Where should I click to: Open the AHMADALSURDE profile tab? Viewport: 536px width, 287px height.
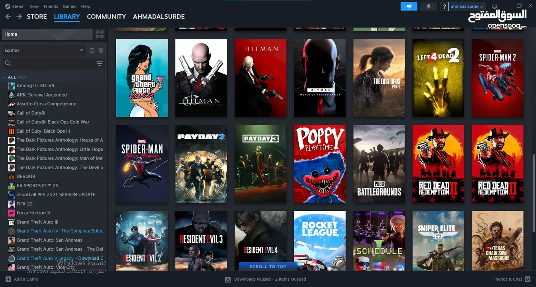click(158, 17)
